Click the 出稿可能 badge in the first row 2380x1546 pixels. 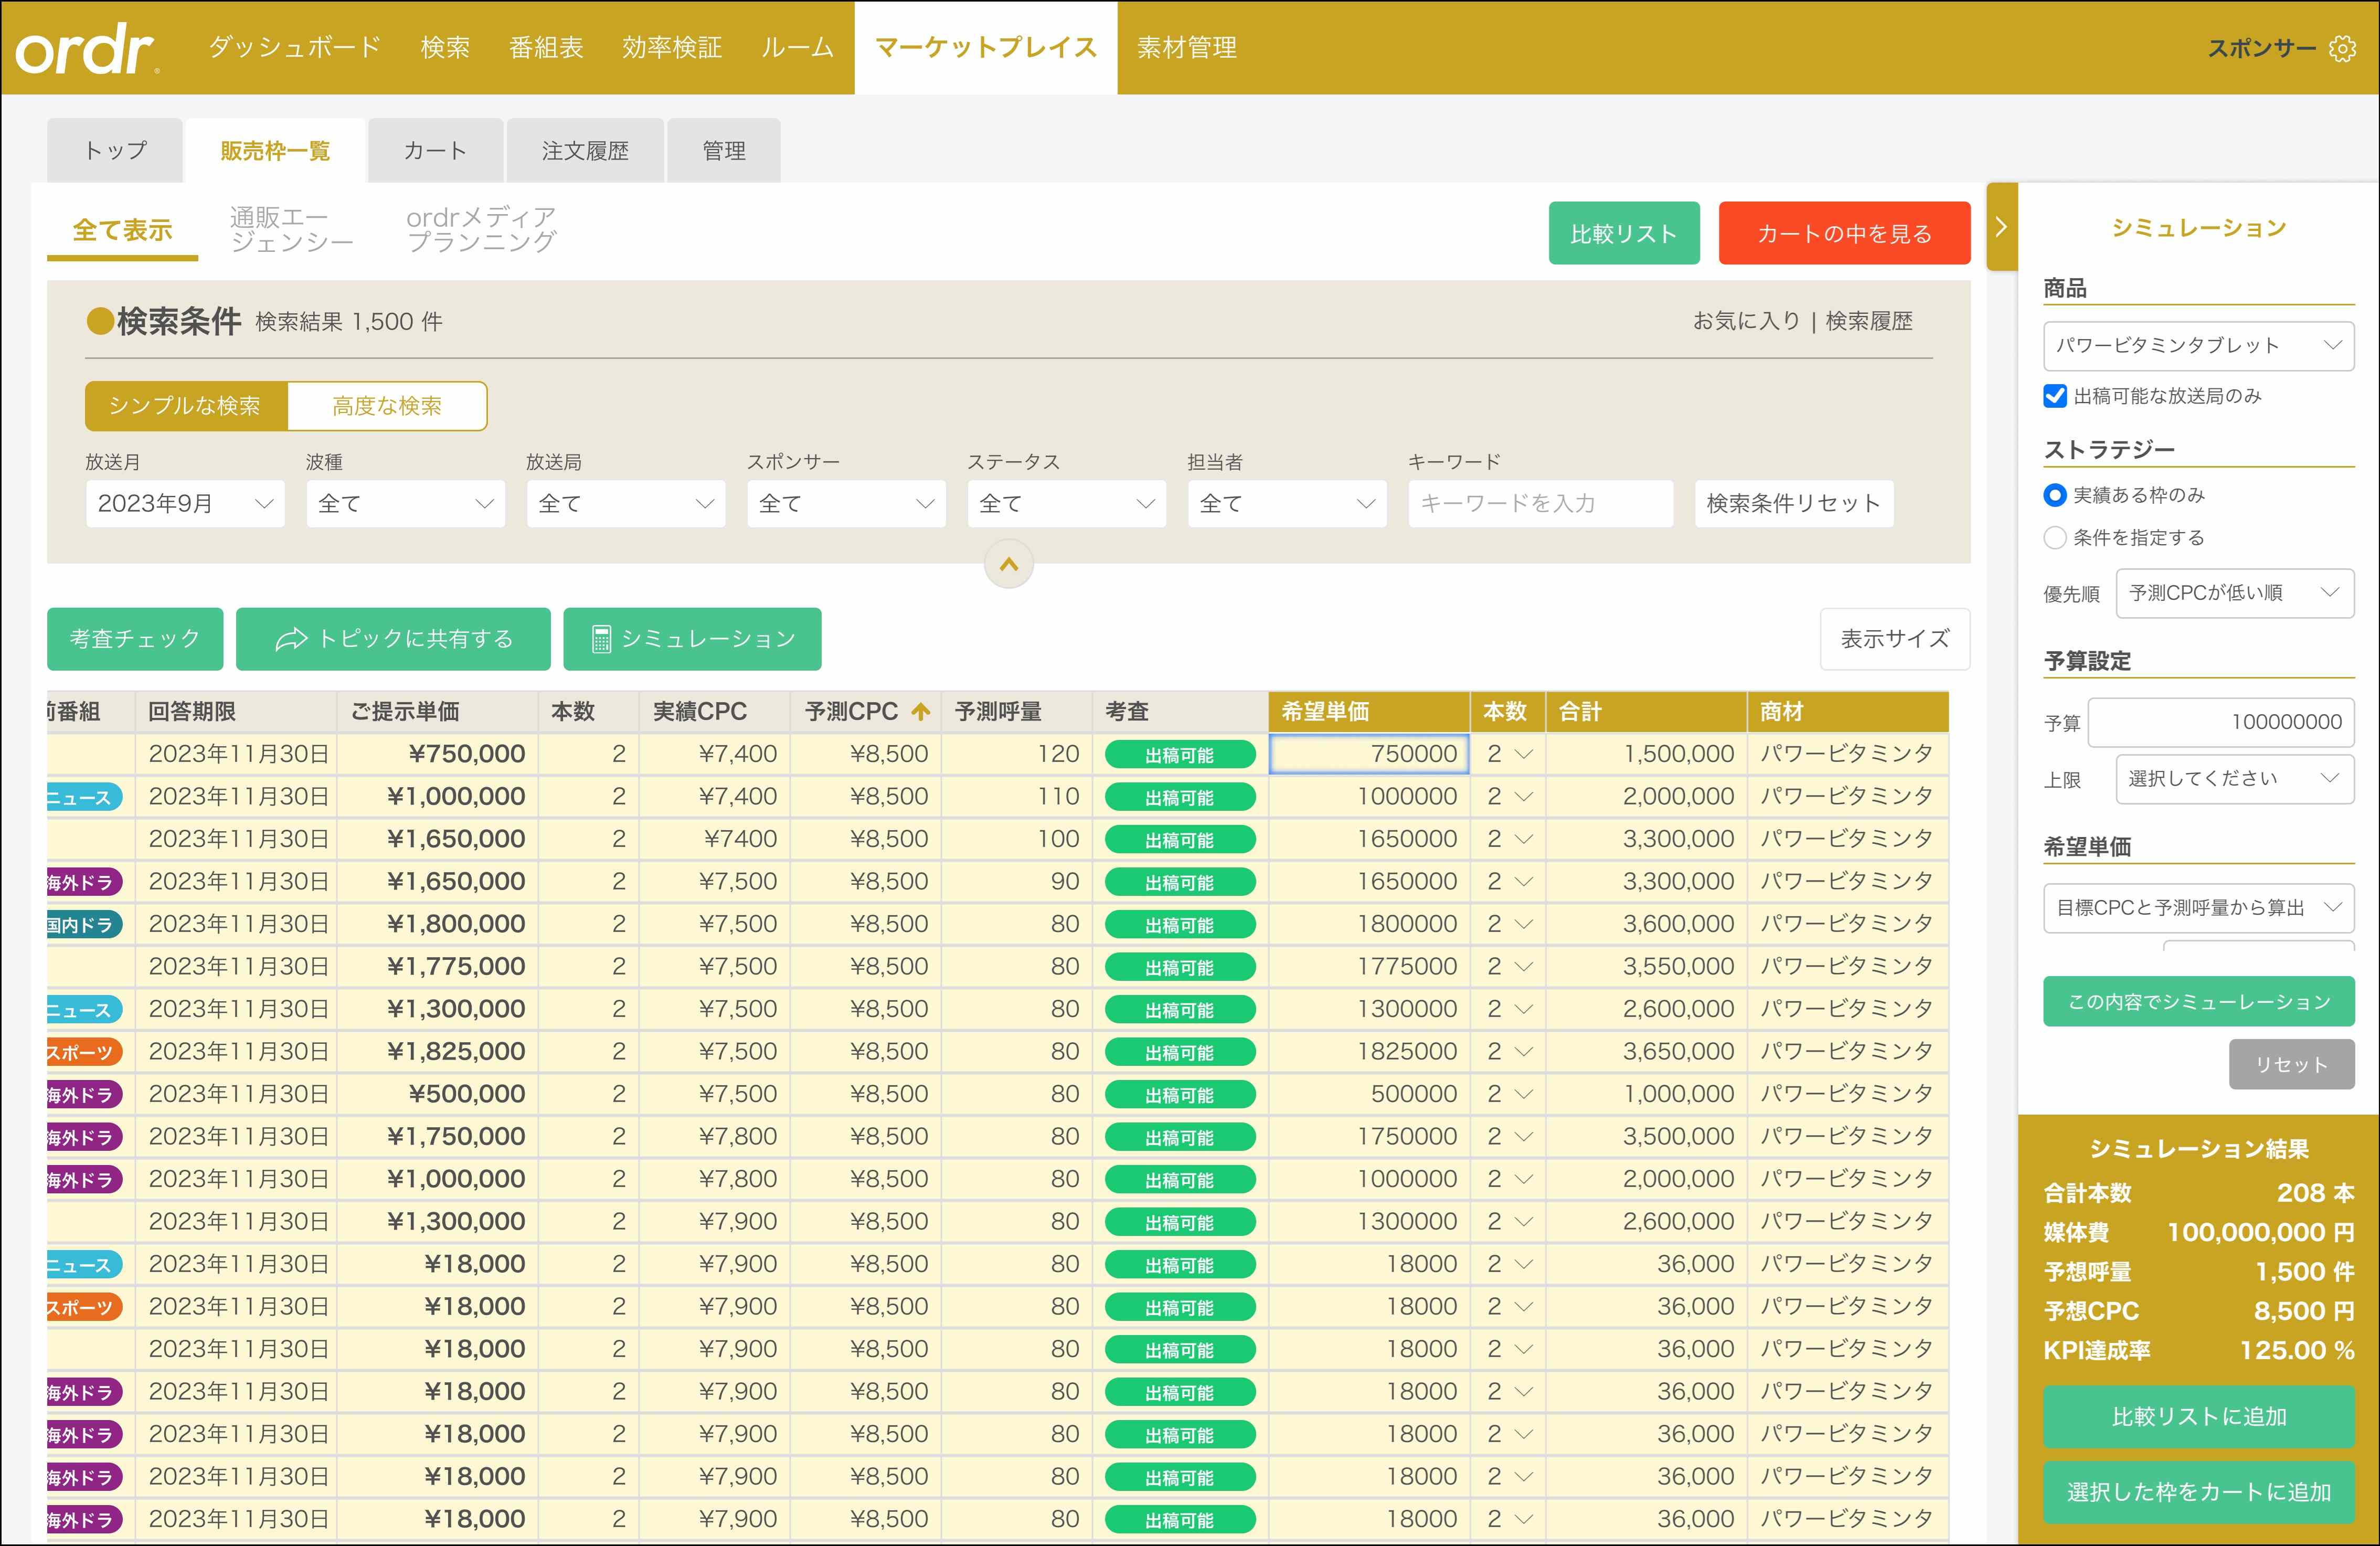point(1179,755)
